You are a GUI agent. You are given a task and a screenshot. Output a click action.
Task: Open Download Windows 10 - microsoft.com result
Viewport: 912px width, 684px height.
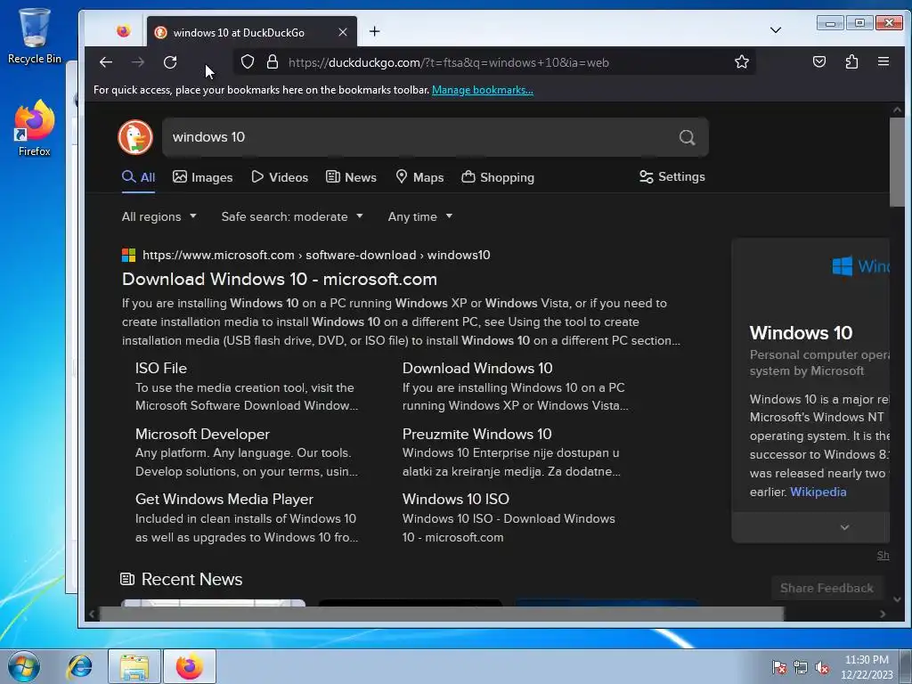coord(280,279)
